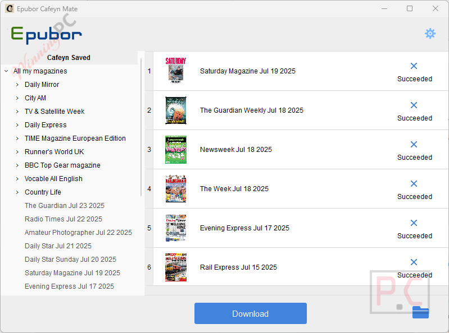The height and width of the screenshot is (333, 449).
Task: Expand the Vocable All English folder
Action: 17,179
